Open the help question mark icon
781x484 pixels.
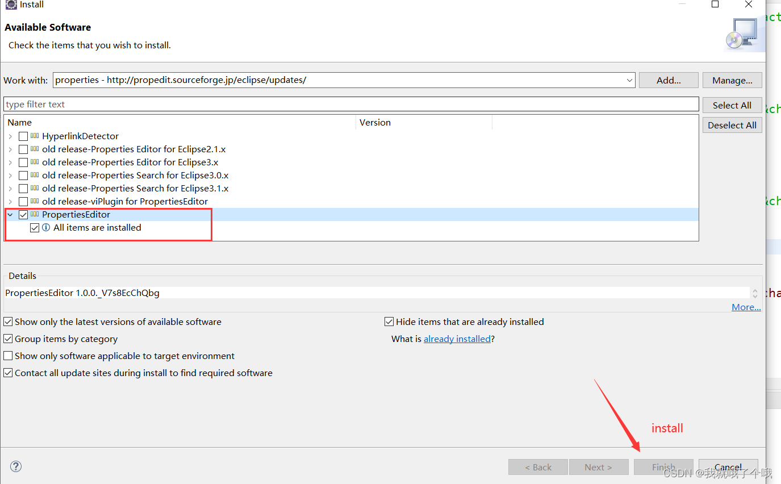pos(16,466)
